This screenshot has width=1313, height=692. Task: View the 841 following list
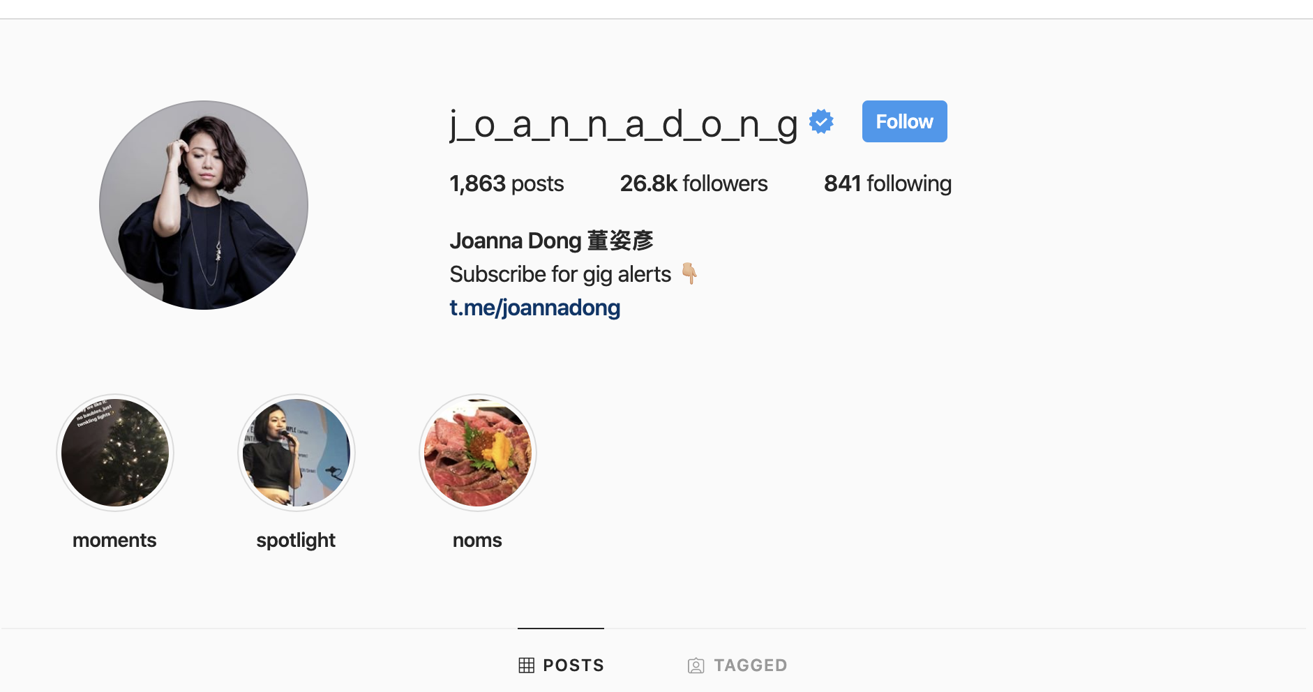[x=887, y=183]
